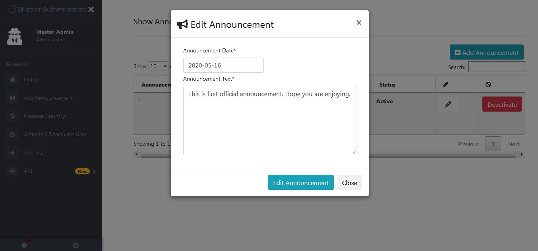Viewport: 538px width, 251px height.
Task: Click the megaphone icon beside Add Announcement
Action: (x=12, y=98)
